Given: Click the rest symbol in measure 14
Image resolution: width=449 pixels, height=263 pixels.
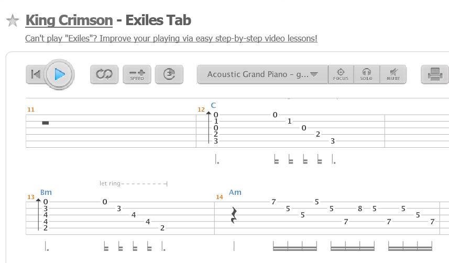Looking at the screenshot, I should click(x=234, y=215).
